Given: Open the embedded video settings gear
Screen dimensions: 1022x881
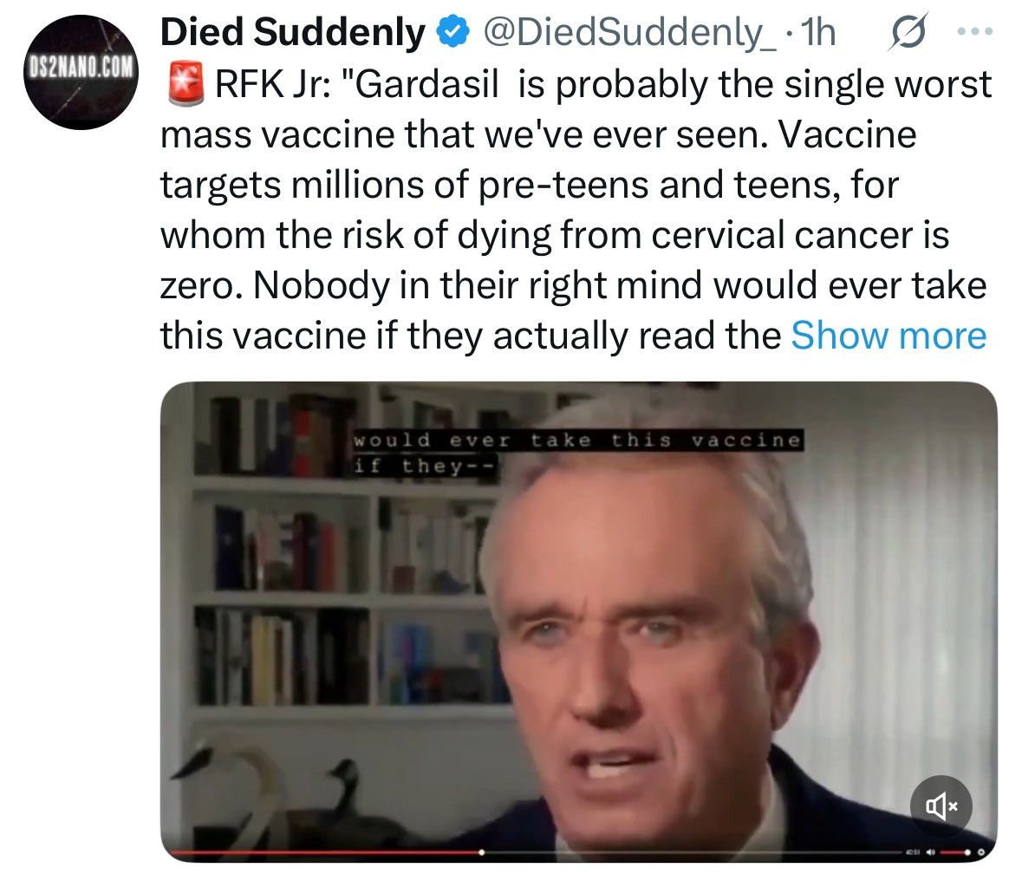Looking at the screenshot, I should point(982,852).
